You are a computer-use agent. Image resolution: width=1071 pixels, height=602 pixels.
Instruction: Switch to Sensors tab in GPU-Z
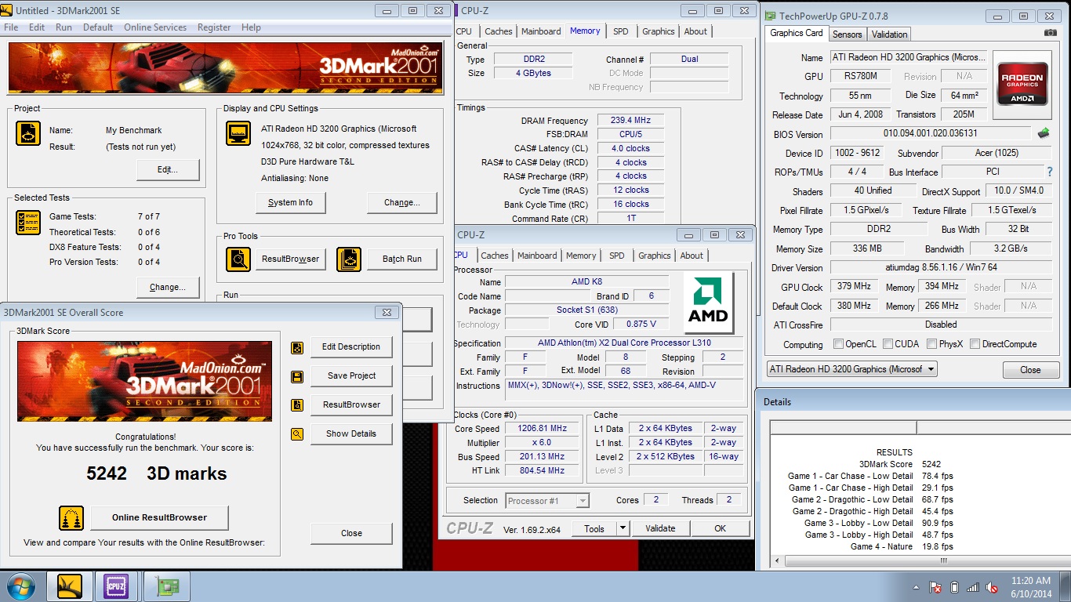(x=847, y=34)
